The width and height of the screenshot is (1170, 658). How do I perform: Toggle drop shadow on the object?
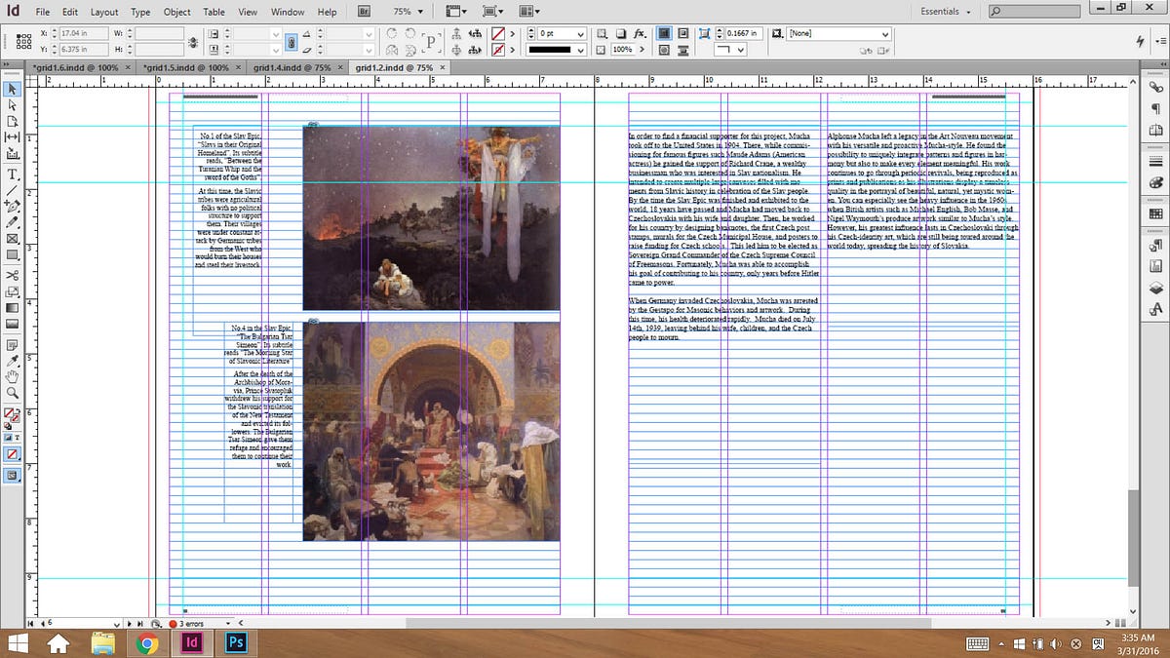click(622, 33)
